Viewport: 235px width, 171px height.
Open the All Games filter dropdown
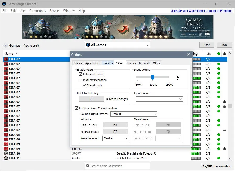[117, 45]
